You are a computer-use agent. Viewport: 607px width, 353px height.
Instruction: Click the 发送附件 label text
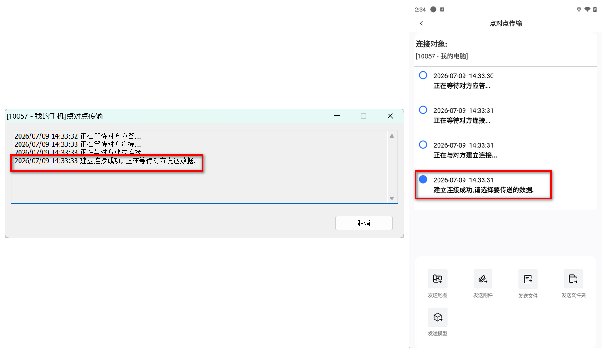pos(483,295)
